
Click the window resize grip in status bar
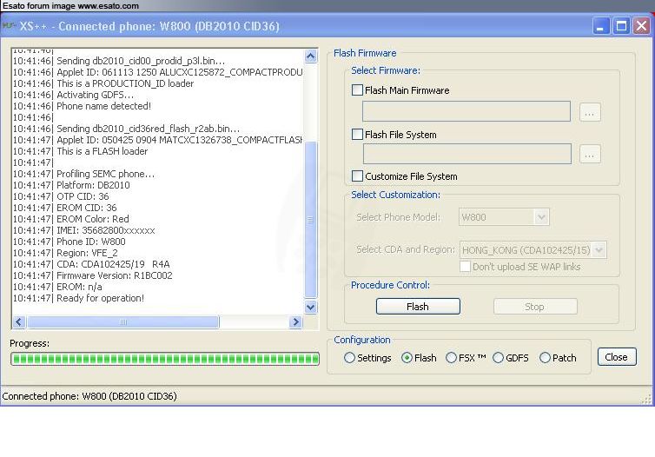point(647,399)
